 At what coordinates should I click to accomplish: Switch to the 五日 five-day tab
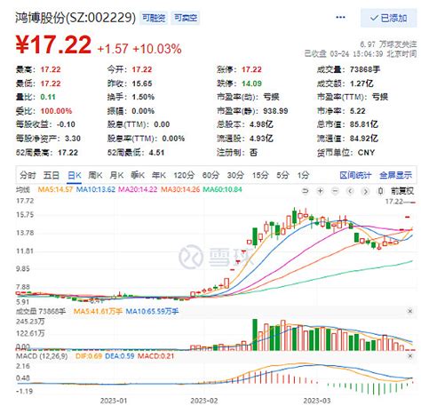coord(51,175)
